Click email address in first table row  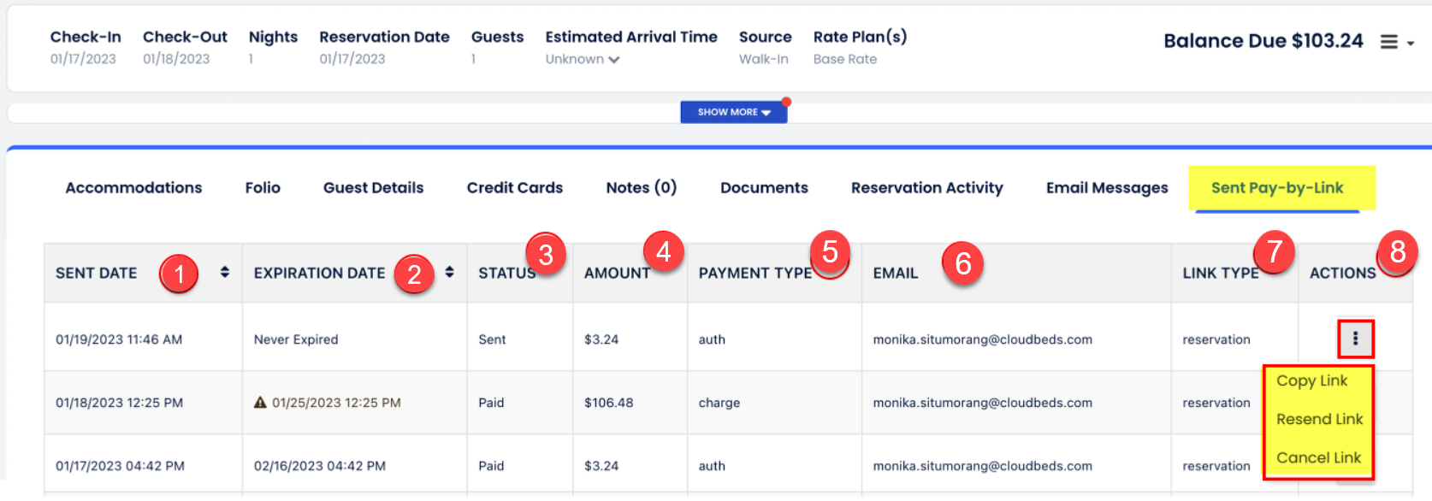982,339
